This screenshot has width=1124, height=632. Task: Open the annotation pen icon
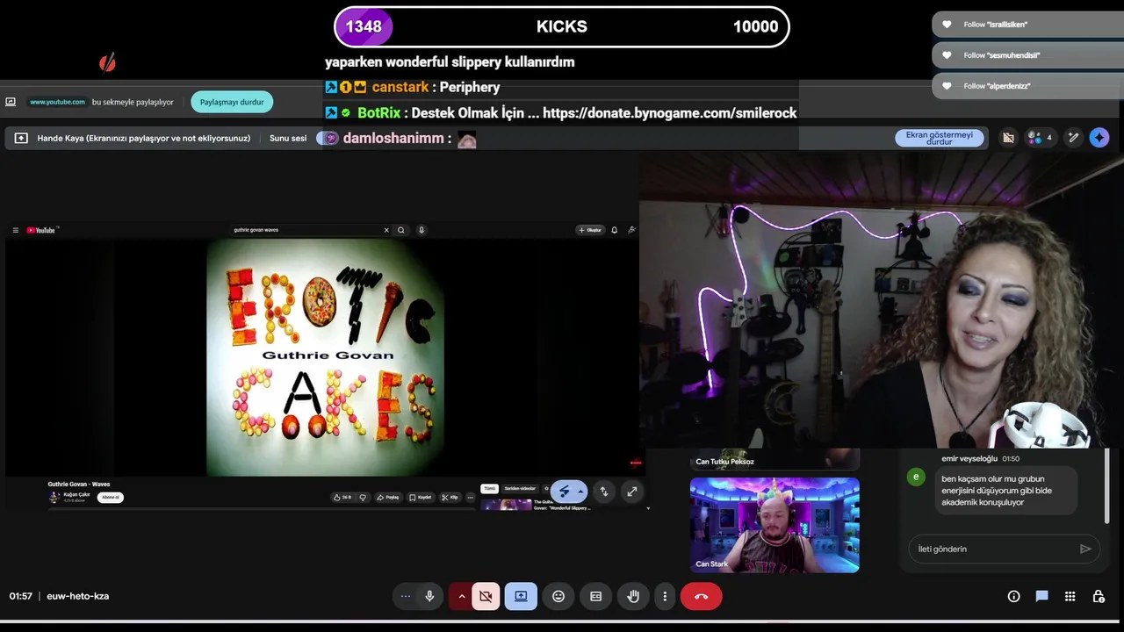click(1073, 138)
